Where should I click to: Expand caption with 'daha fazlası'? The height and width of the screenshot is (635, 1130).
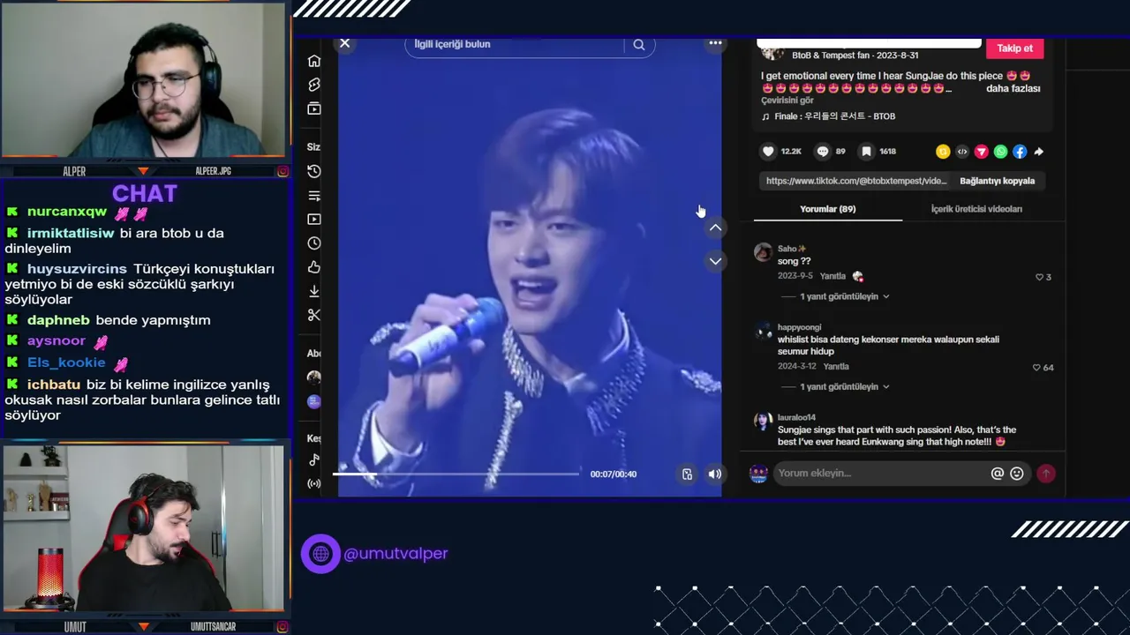click(x=1013, y=88)
